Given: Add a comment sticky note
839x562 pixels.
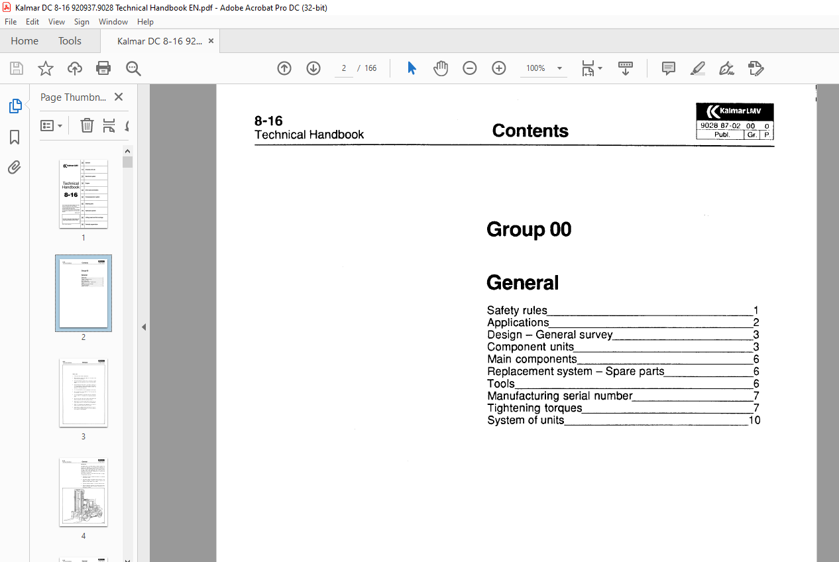Looking at the screenshot, I should point(669,68).
